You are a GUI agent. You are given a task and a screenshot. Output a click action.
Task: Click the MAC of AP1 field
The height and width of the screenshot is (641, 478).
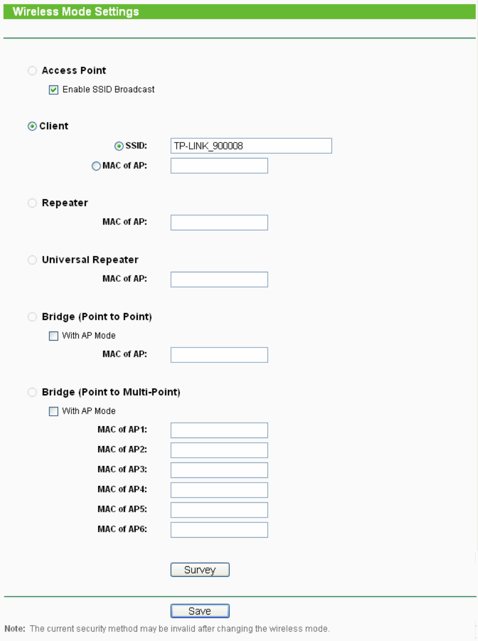pos(219,430)
